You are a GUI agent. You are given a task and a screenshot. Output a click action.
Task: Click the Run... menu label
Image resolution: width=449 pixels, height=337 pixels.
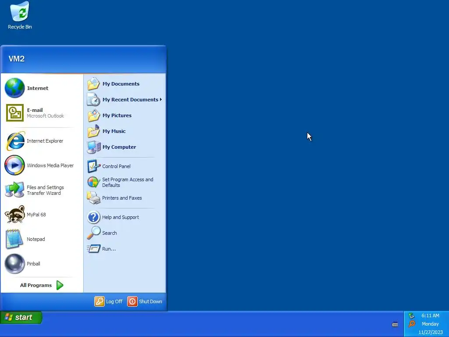pyautogui.click(x=109, y=249)
